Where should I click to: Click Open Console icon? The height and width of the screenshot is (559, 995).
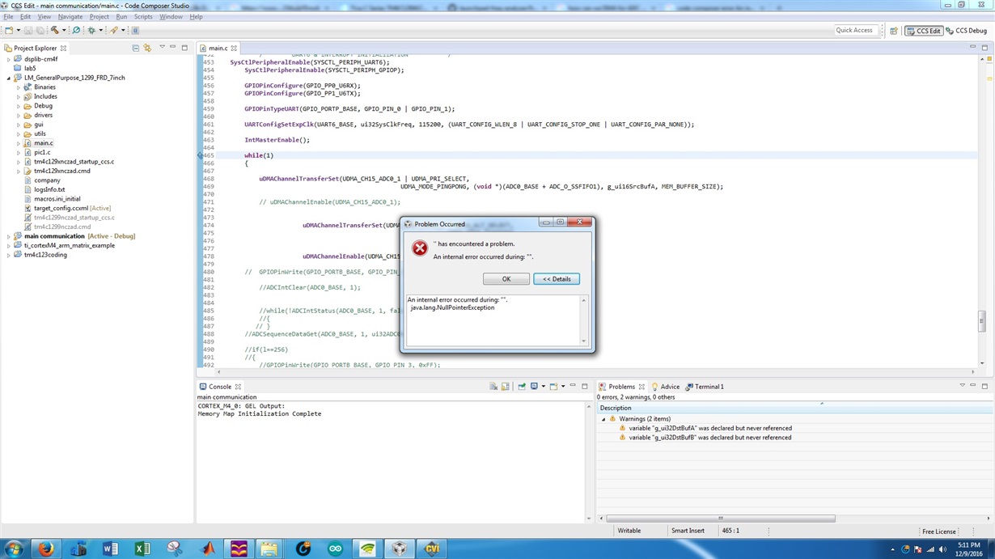[553, 387]
